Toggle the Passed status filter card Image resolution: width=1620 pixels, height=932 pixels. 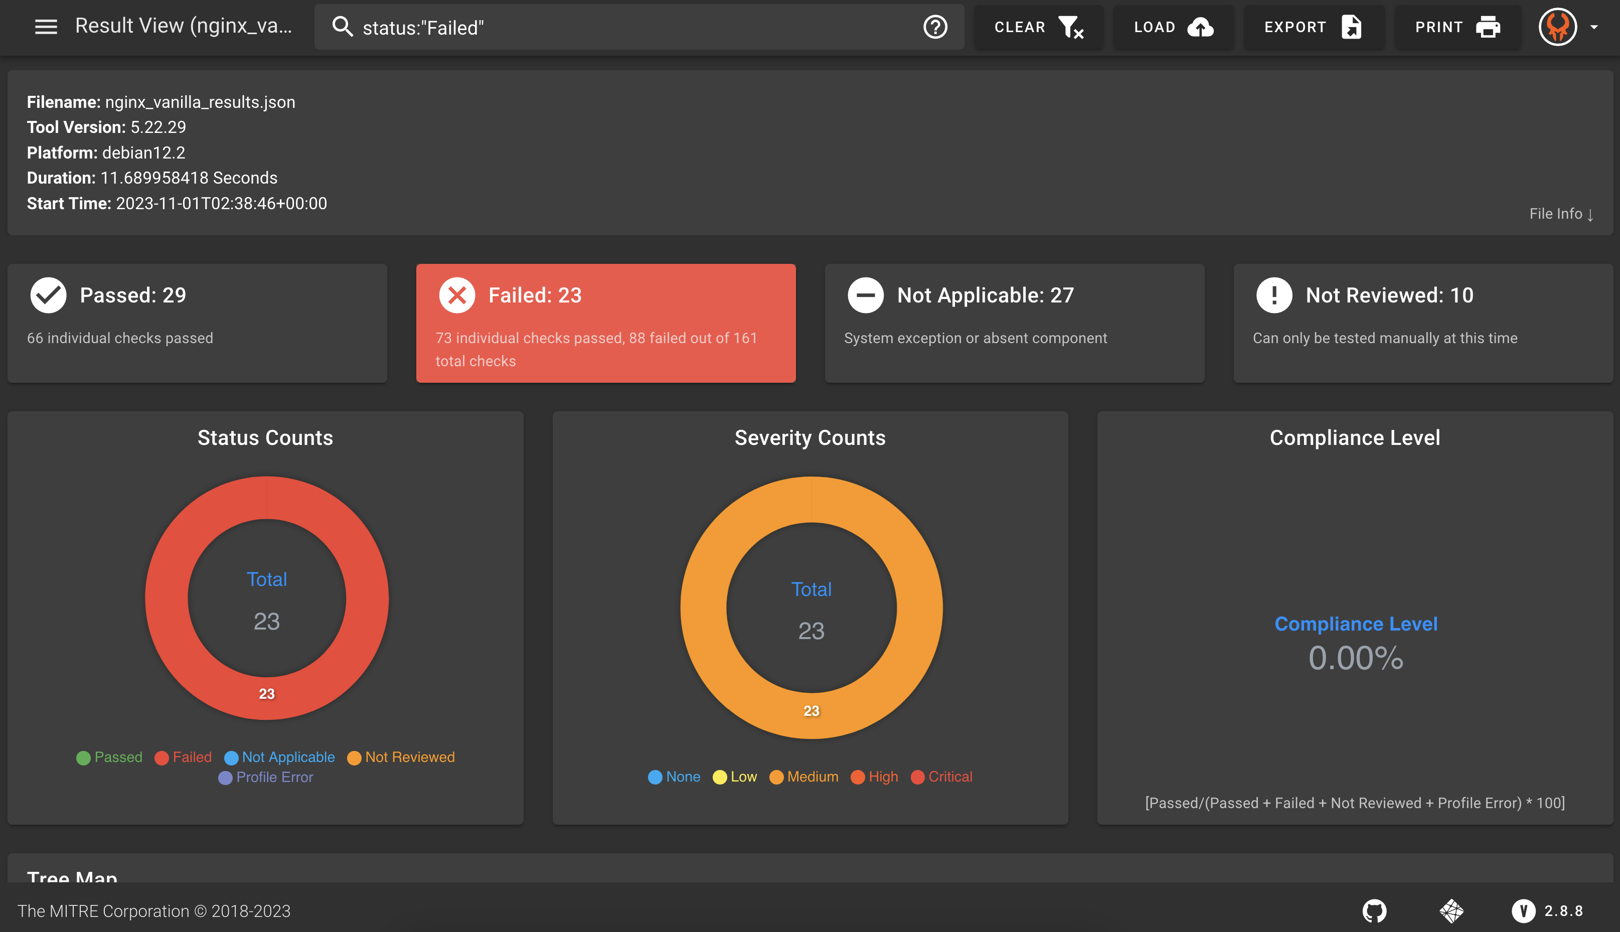(197, 323)
